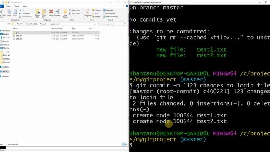Sort by the Size column header

pos(91,28)
